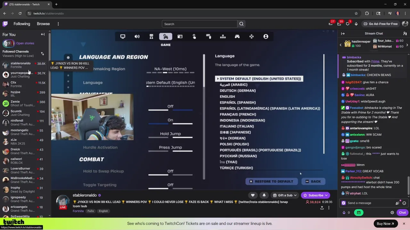Open Clix channel in sidebar
This screenshot has width=410, height=230.
pyautogui.click(x=24, y=84)
